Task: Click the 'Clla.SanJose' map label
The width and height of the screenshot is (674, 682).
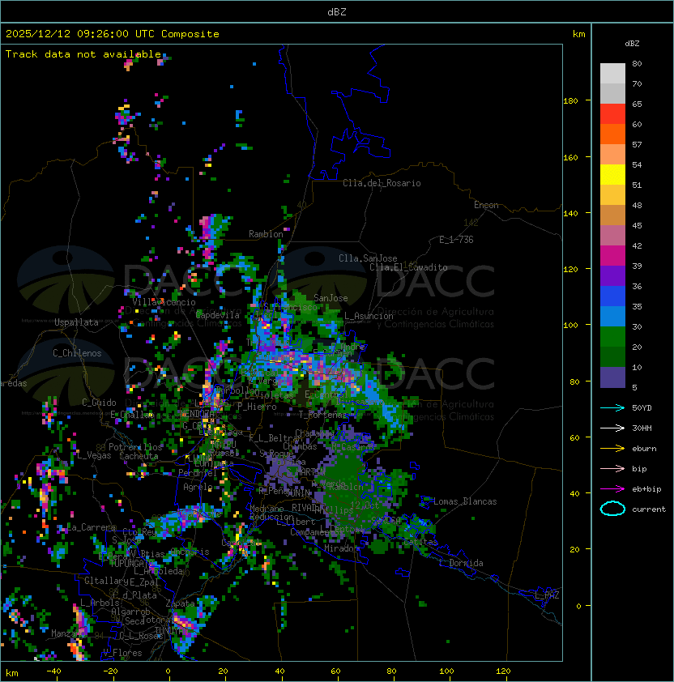Action: coord(368,258)
